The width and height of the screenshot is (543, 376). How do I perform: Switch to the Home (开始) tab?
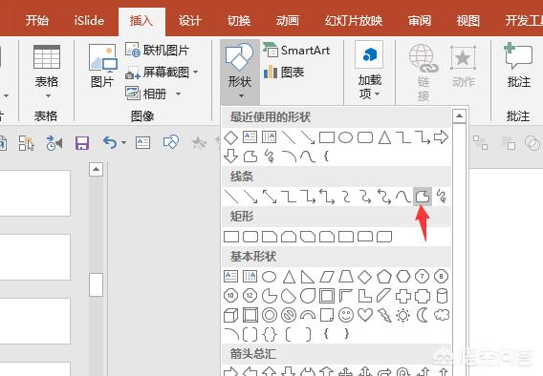[x=37, y=21]
